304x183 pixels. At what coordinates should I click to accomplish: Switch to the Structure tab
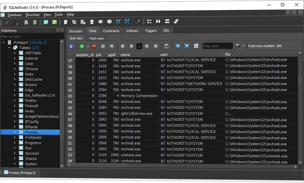click(76, 31)
